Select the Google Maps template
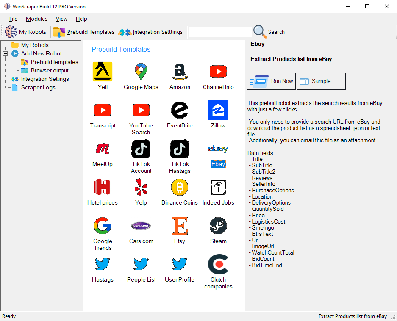This screenshot has height=321, width=397. pos(141,72)
